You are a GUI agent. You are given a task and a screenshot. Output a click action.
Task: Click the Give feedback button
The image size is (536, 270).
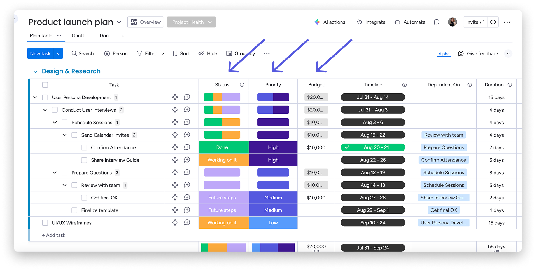pyautogui.click(x=478, y=54)
